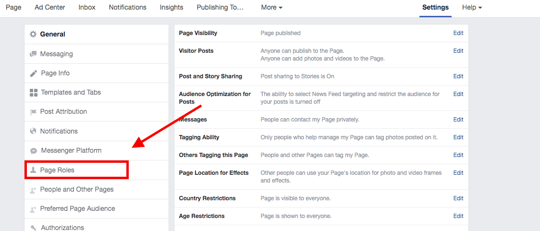540x231 pixels.
Task: Select the Authorizations wrench icon
Action: 34,228
